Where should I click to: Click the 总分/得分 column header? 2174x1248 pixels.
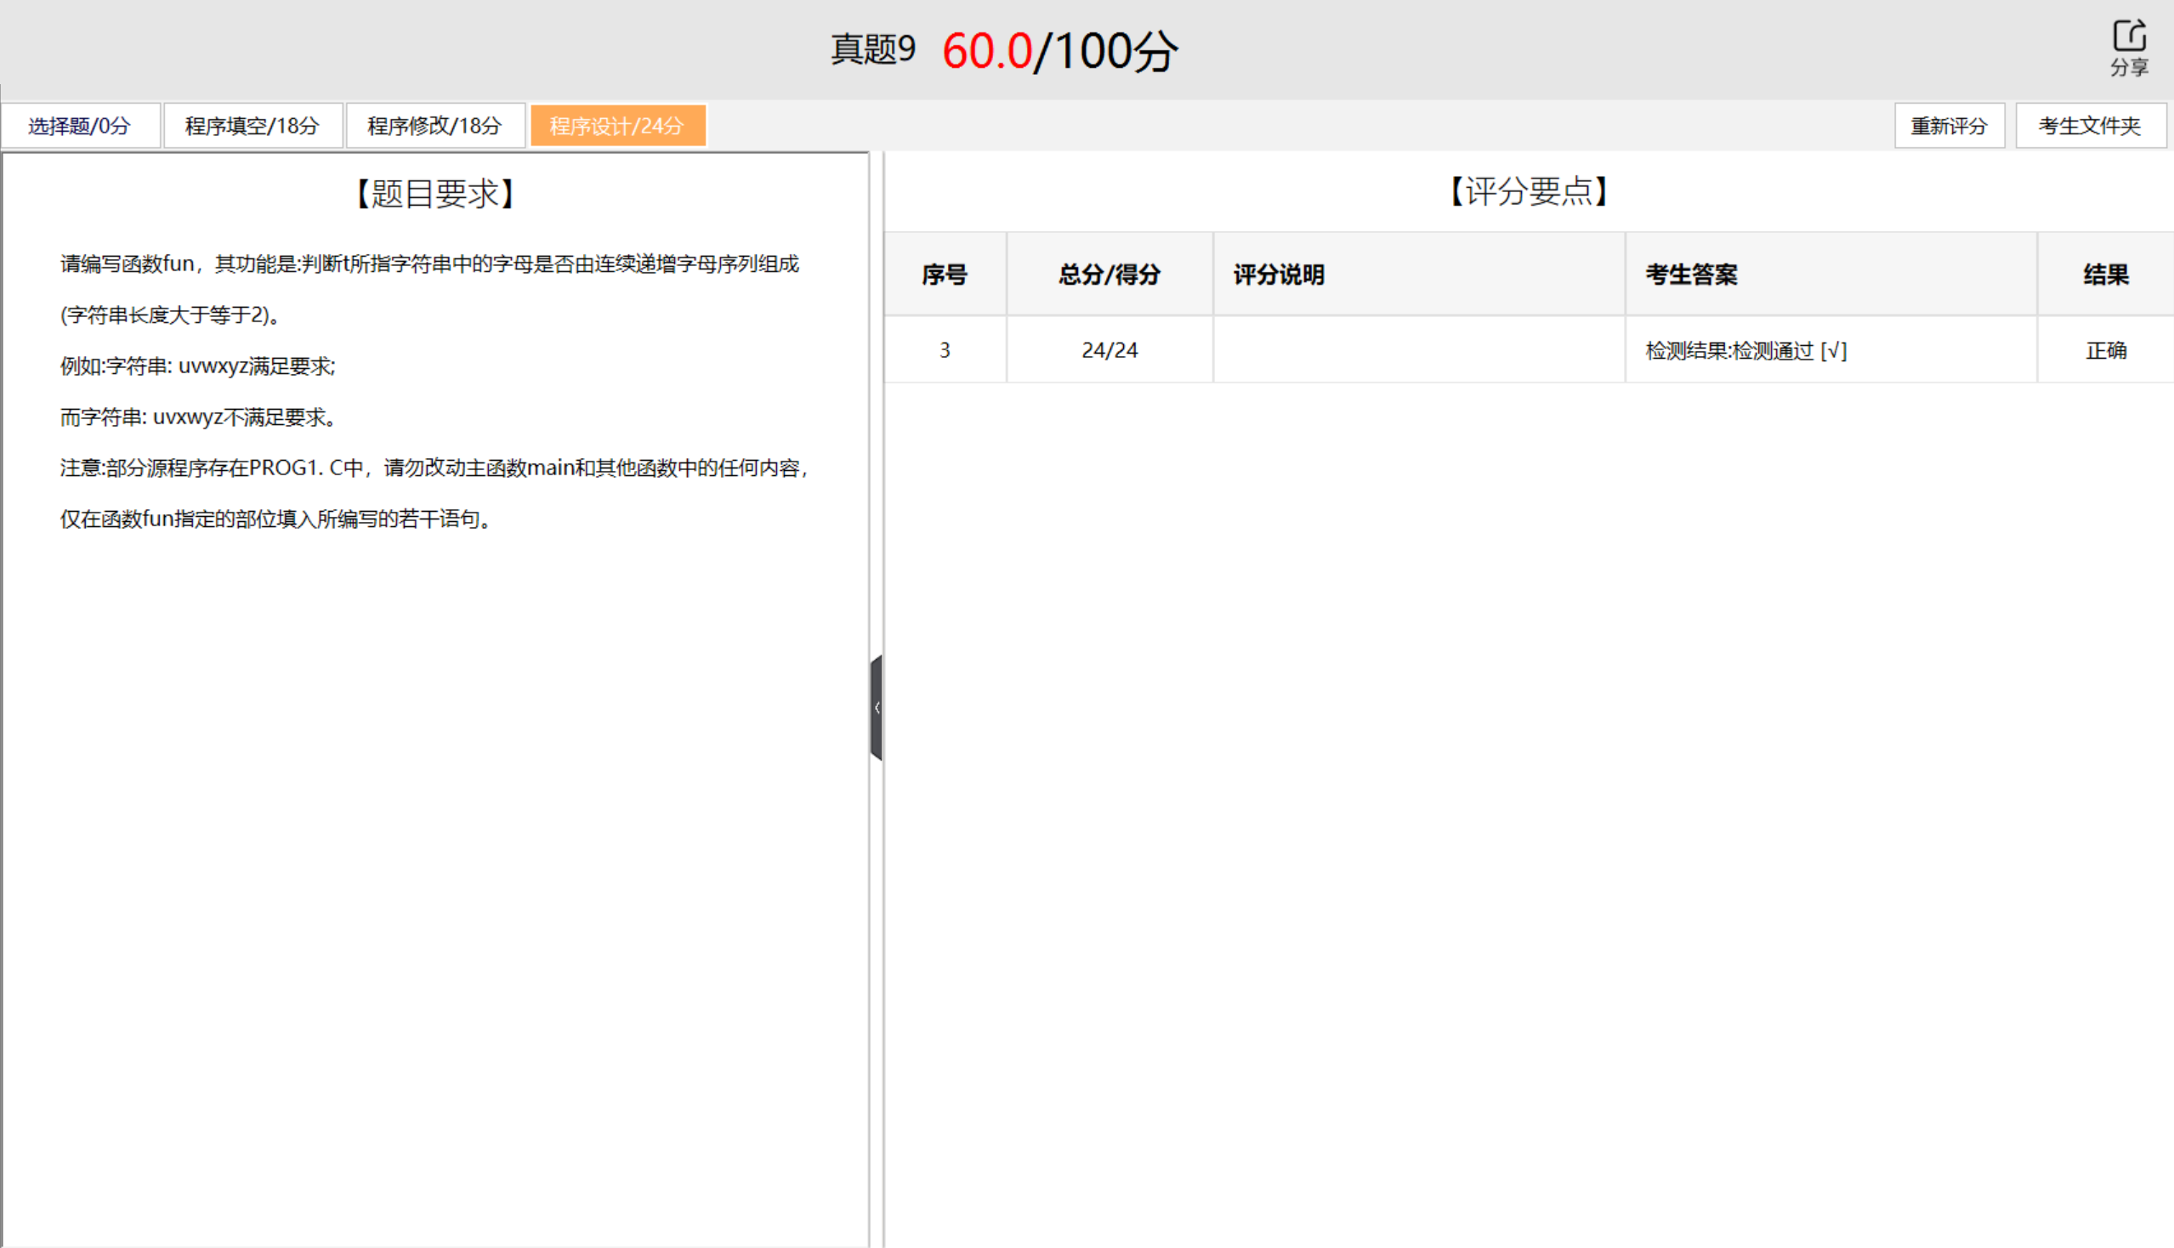coord(1110,275)
